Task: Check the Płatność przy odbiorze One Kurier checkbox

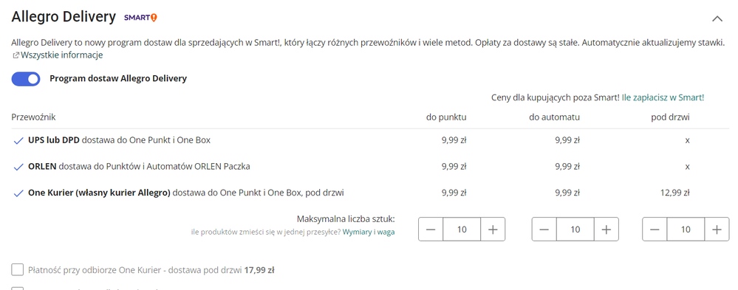Action: pyautogui.click(x=18, y=270)
